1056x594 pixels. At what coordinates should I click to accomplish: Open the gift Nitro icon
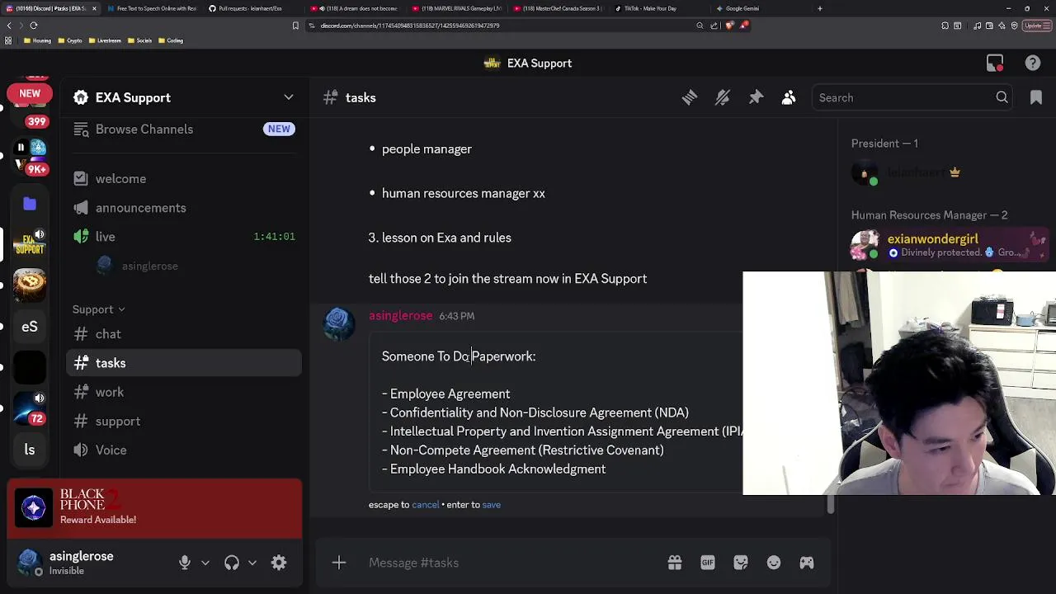(675, 563)
